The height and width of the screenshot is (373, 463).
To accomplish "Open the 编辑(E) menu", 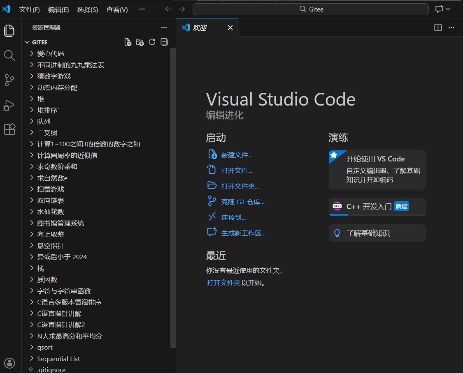I will click(x=58, y=10).
